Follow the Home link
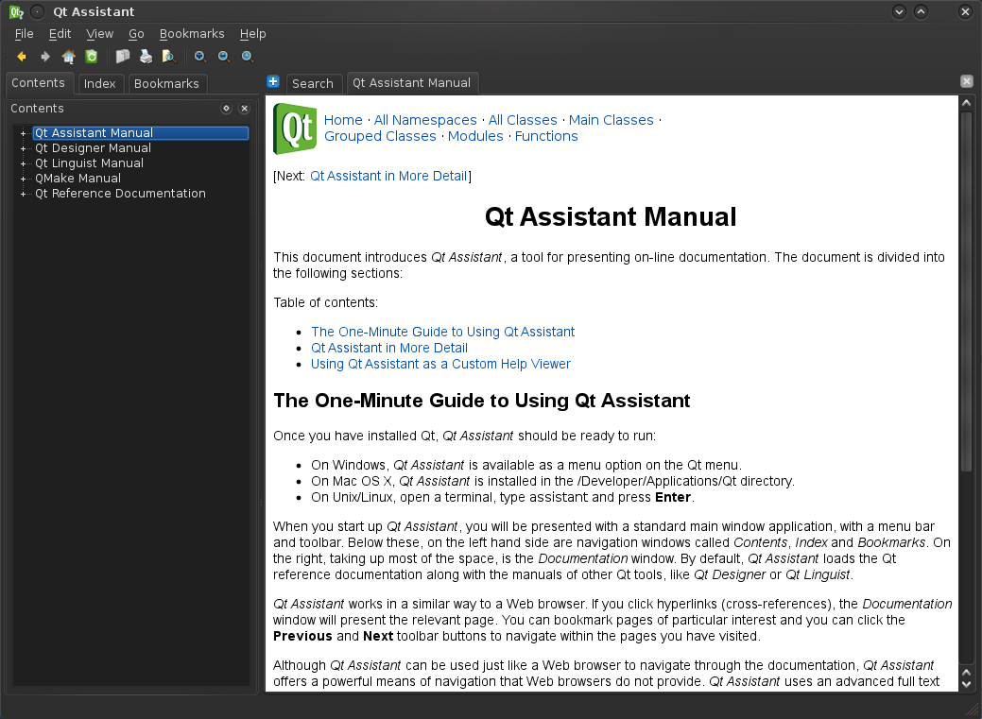The height and width of the screenshot is (719, 982). (x=343, y=120)
